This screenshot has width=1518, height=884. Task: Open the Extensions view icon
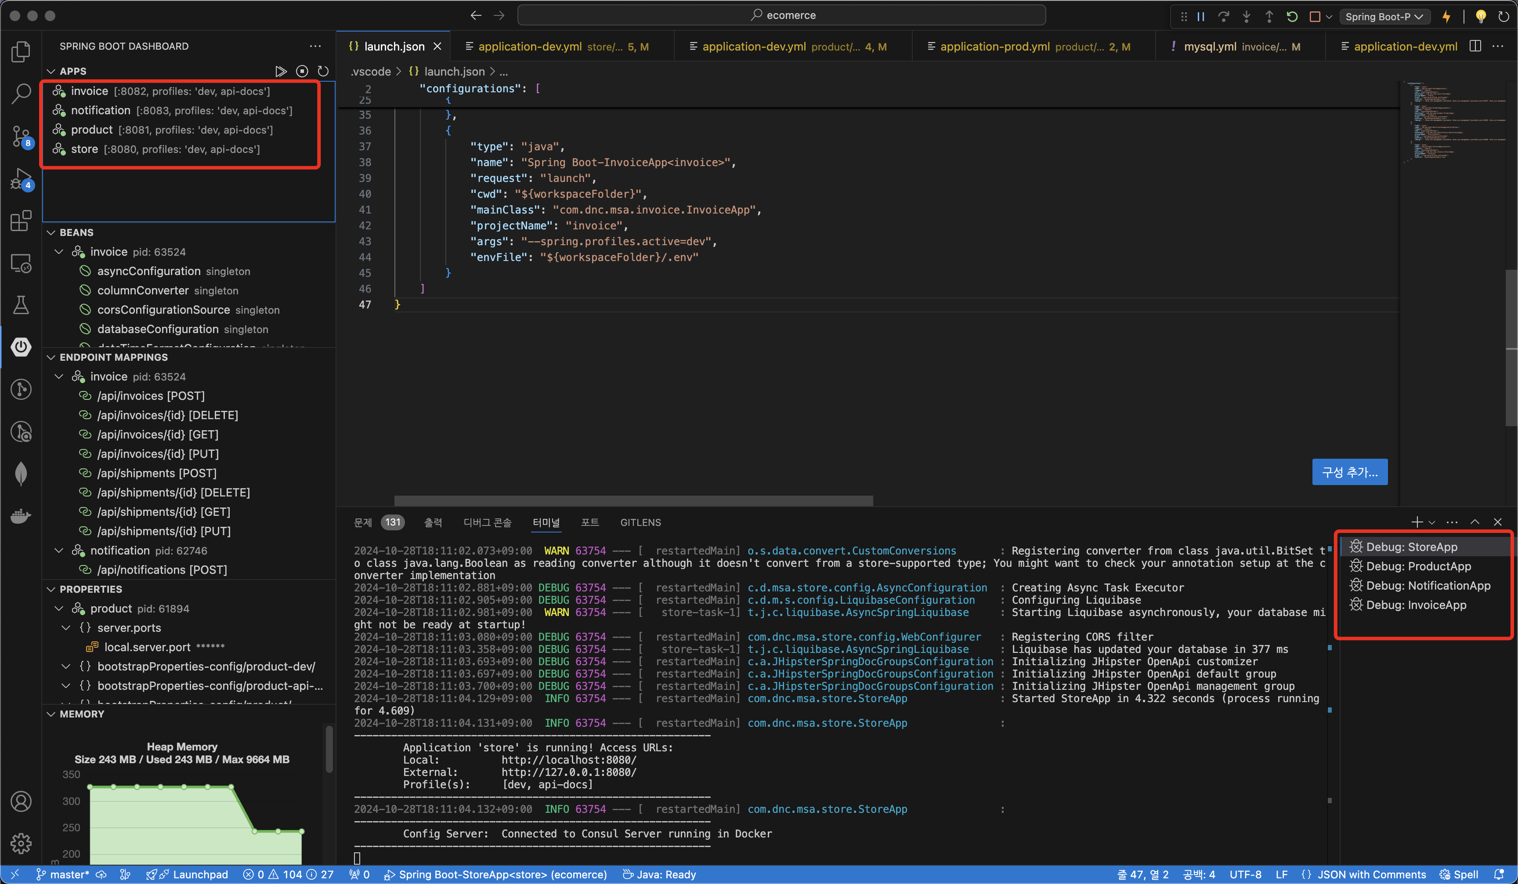(x=21, y=221)
